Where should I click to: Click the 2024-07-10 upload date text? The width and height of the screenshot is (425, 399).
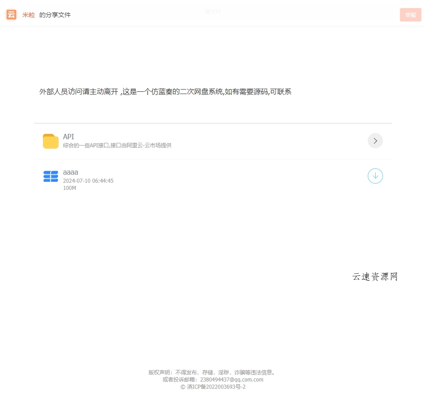(x=88, y=180)
